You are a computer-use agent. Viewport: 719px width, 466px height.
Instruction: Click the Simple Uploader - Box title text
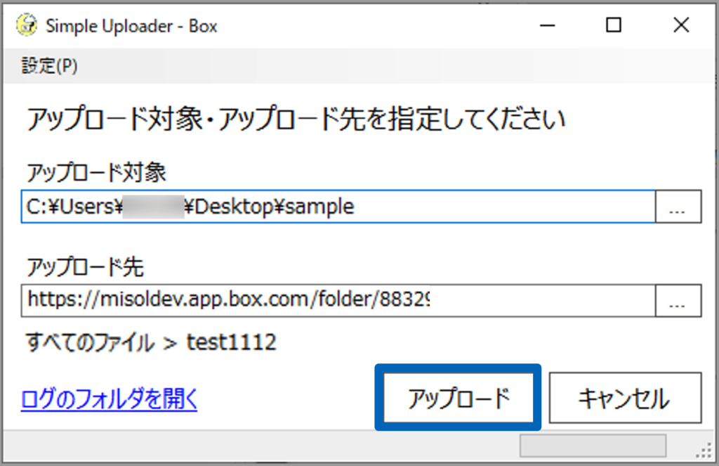coord(131,27)
